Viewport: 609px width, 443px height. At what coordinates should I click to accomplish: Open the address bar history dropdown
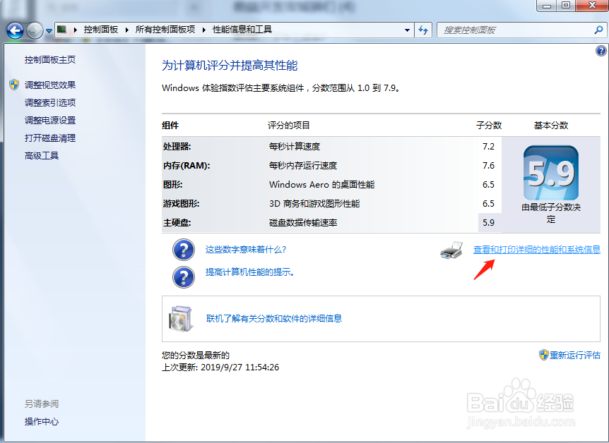coord(408,30)
